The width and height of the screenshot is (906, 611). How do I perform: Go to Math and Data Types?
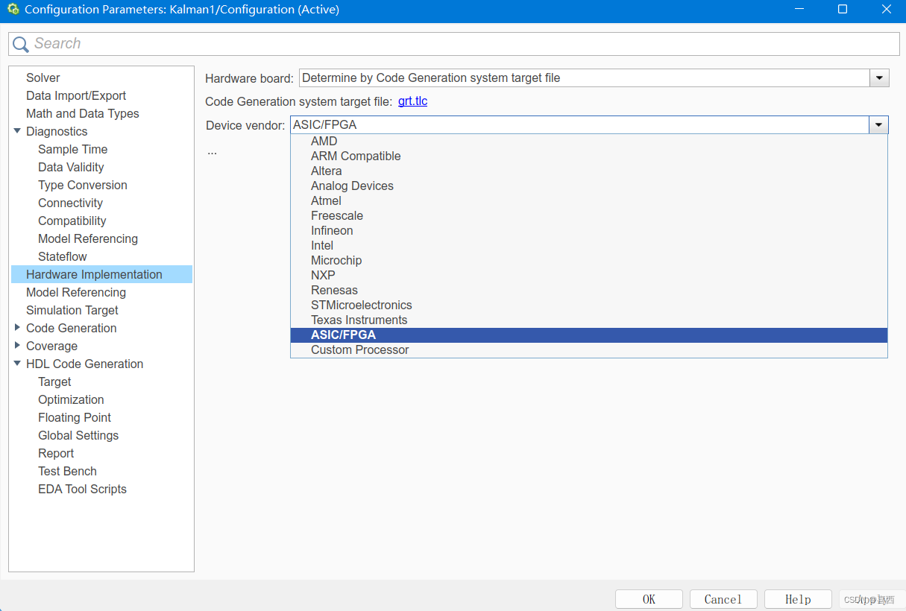pos(83,114)
